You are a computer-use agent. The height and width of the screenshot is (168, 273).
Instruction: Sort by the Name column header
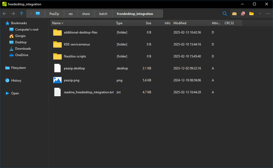pos(82,23)
